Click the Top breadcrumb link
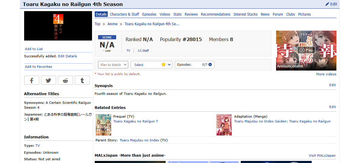The height and width of the screenshot is (163, 353). (x=97, y=24)
